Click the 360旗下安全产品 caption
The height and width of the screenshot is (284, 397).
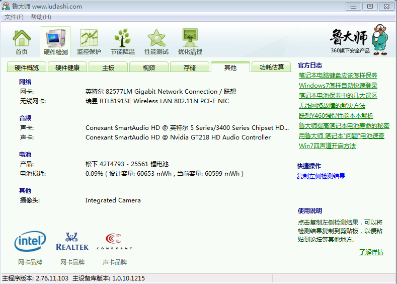(x=350, y=51)
